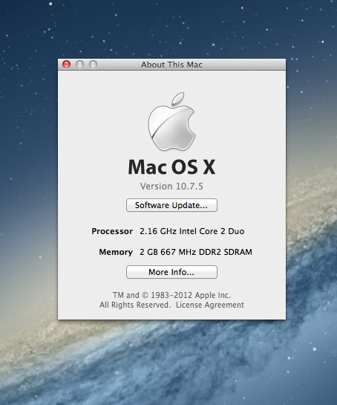Screen dimensions: 337x405
Task: Click the "TM and © 1983–2012 Apple Inc." line
Action: [171, 295]
